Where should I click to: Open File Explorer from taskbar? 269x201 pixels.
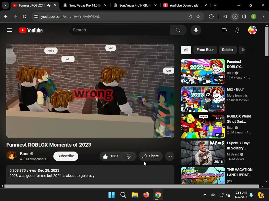point(135,195)
